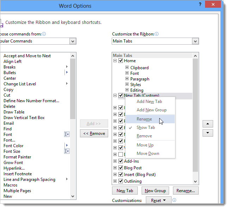Click the Font Size combo box icon
The width and height of the screenshot is (229, 209).
click(67, 151)
